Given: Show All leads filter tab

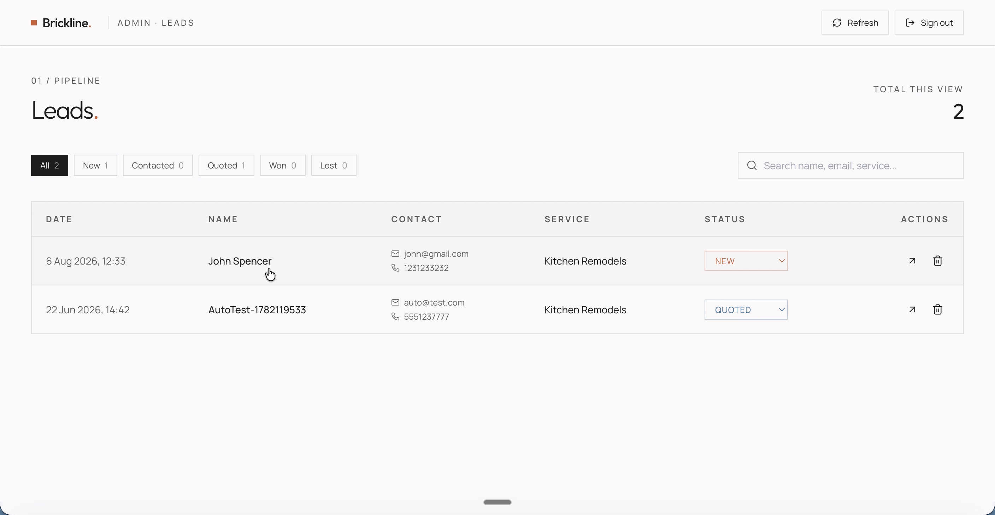Looking at the screenshot, I should [x=49, y=165].
